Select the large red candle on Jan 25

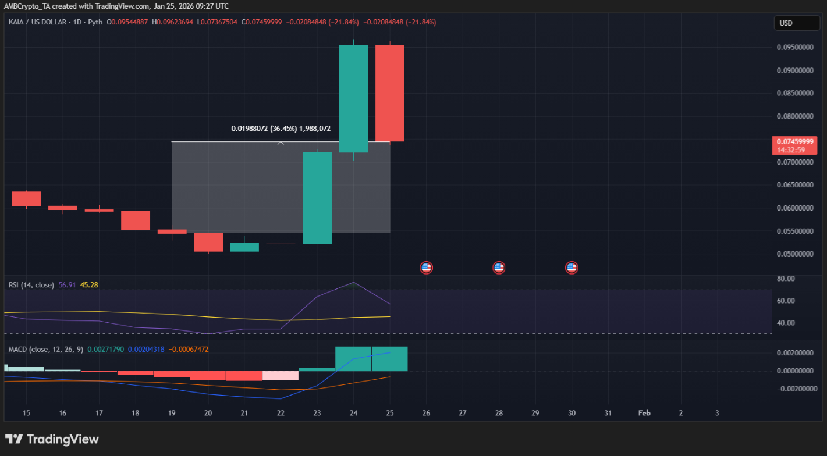[x=390, y=93]
